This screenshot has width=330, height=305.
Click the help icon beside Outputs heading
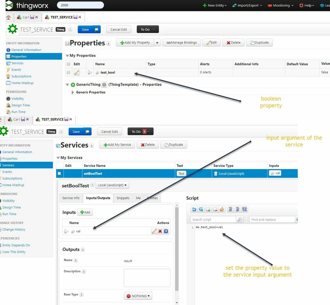83,250
